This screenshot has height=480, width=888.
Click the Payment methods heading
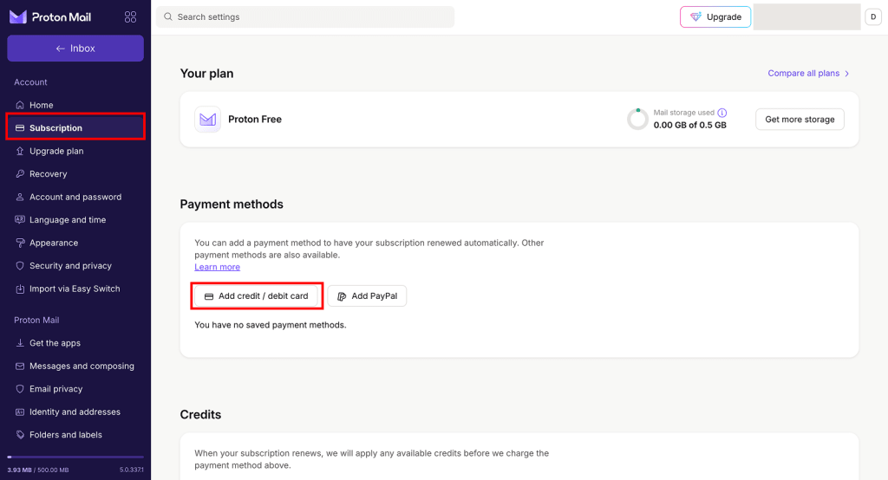point(232,204)
